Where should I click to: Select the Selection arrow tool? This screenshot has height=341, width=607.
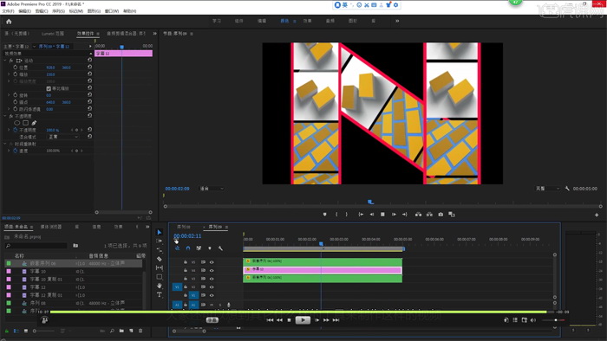(159, 232)
